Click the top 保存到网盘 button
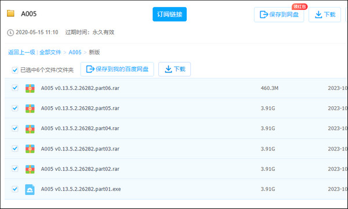Image resolution: width=348 pixels, height=209 pixels. click(x=279, y=15)
